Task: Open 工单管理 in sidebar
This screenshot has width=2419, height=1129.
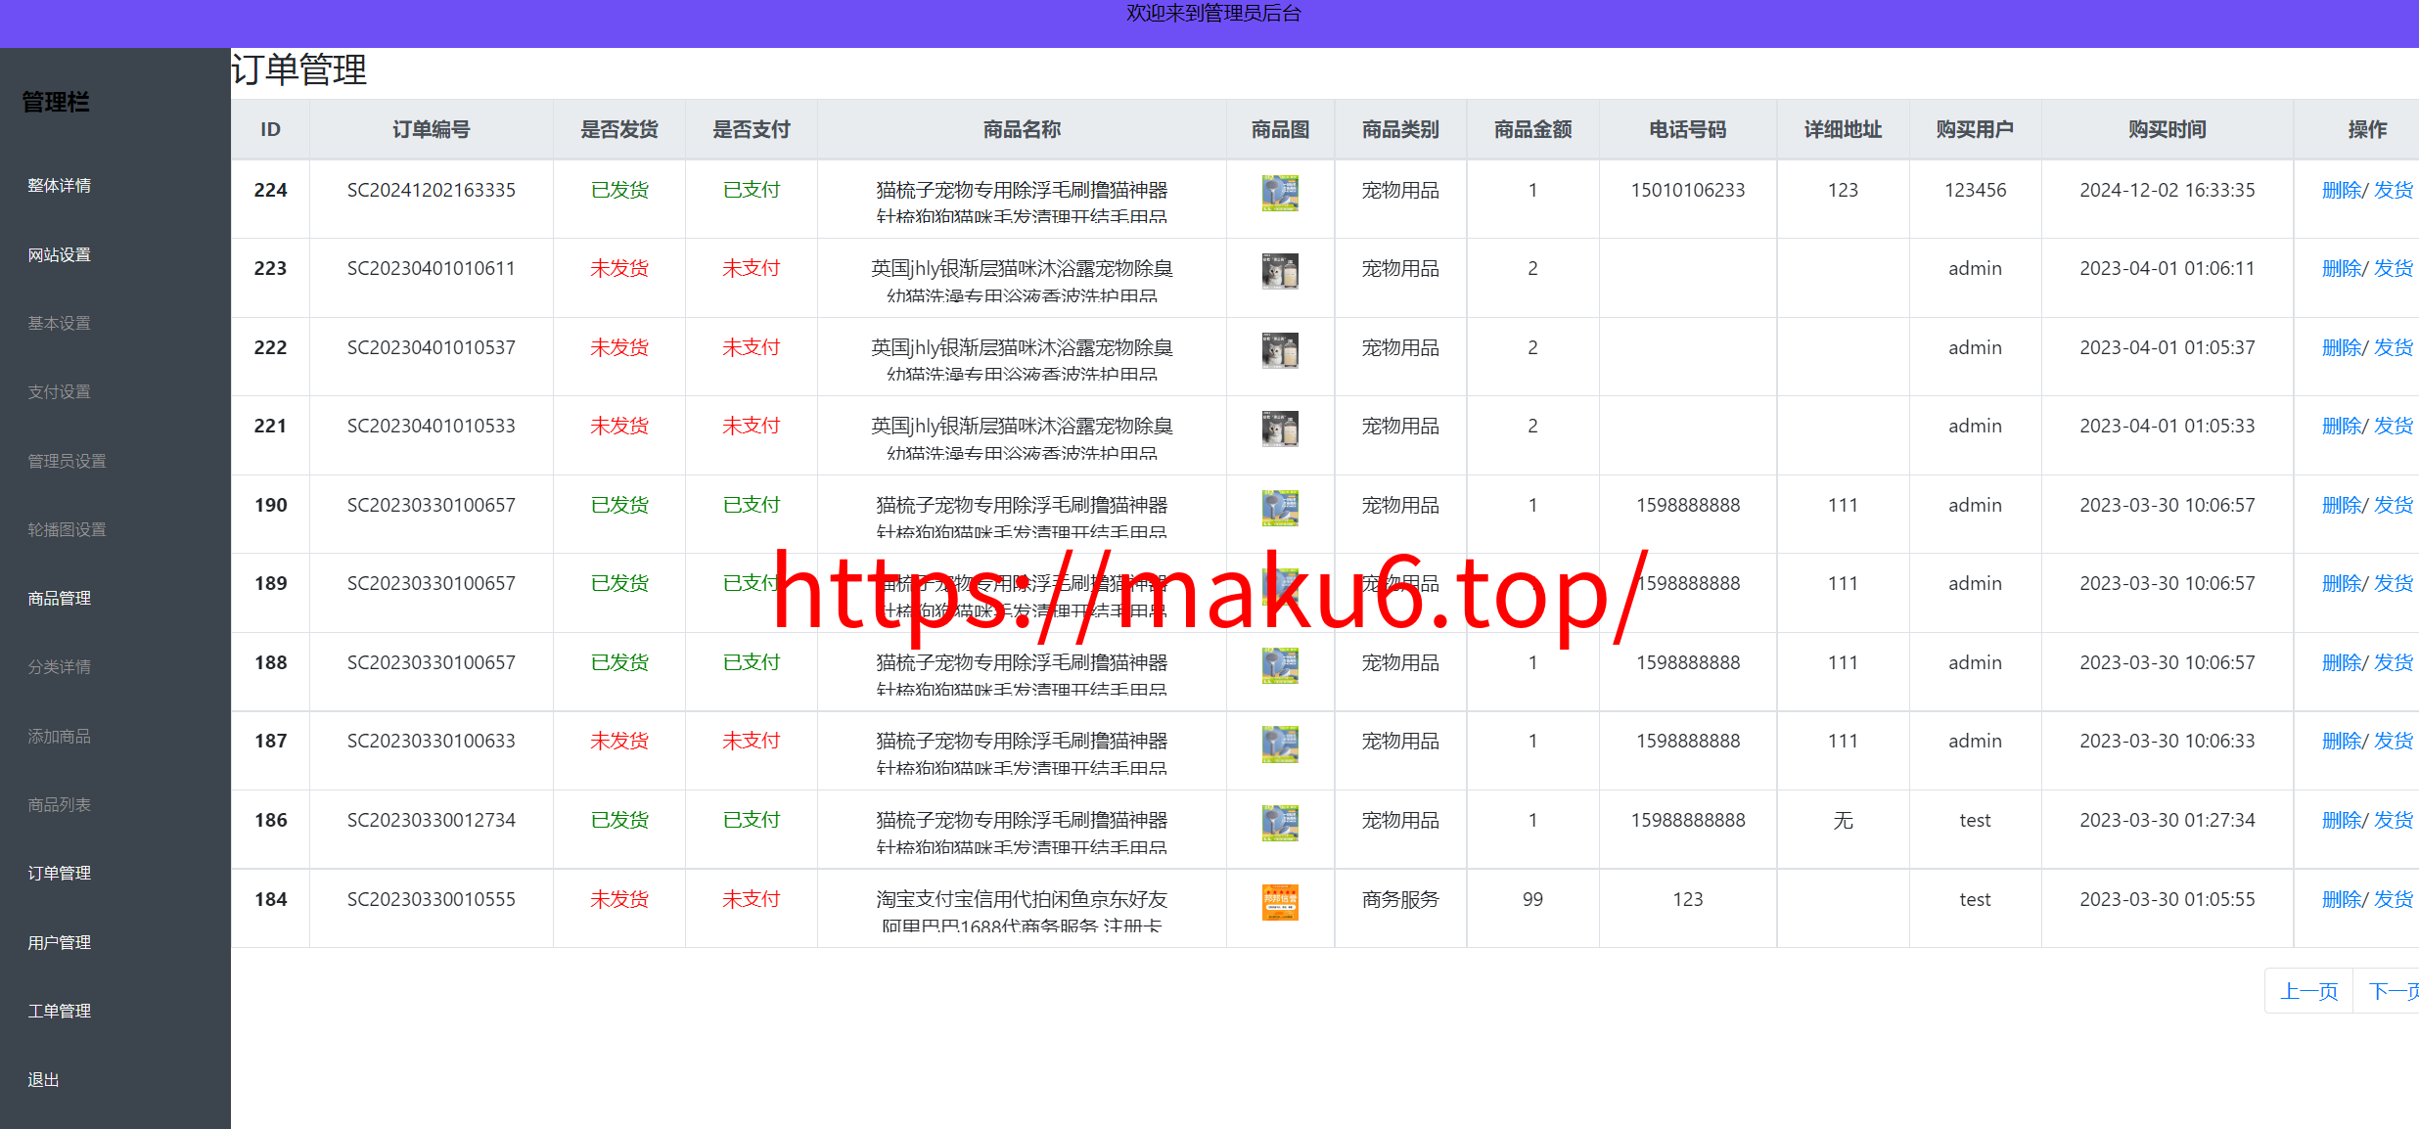Action: [x=59, y=1011]
